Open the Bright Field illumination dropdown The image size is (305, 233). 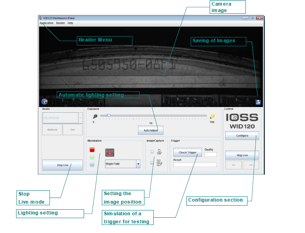pyautogui.click(x=138, y=164)
